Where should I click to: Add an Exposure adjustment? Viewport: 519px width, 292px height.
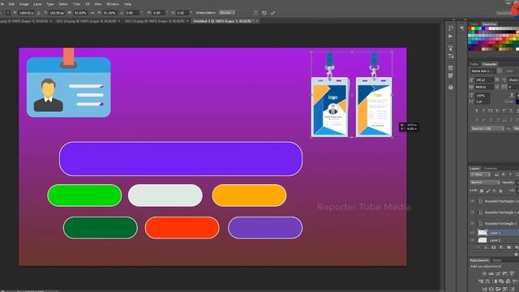coord(505,274)
